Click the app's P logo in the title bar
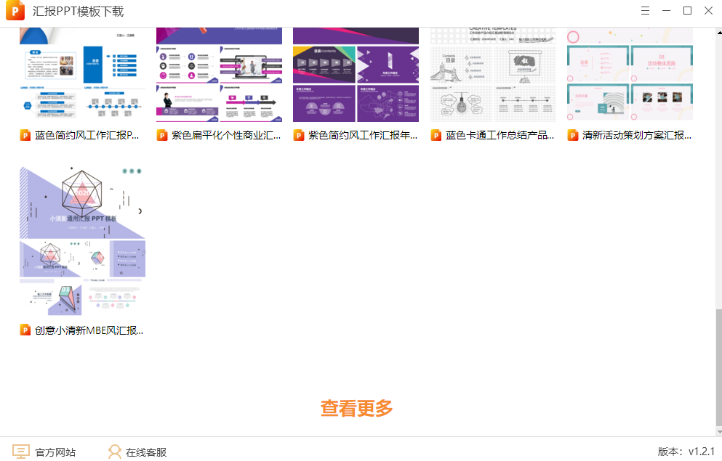The image size is (722, 461). 16,11
